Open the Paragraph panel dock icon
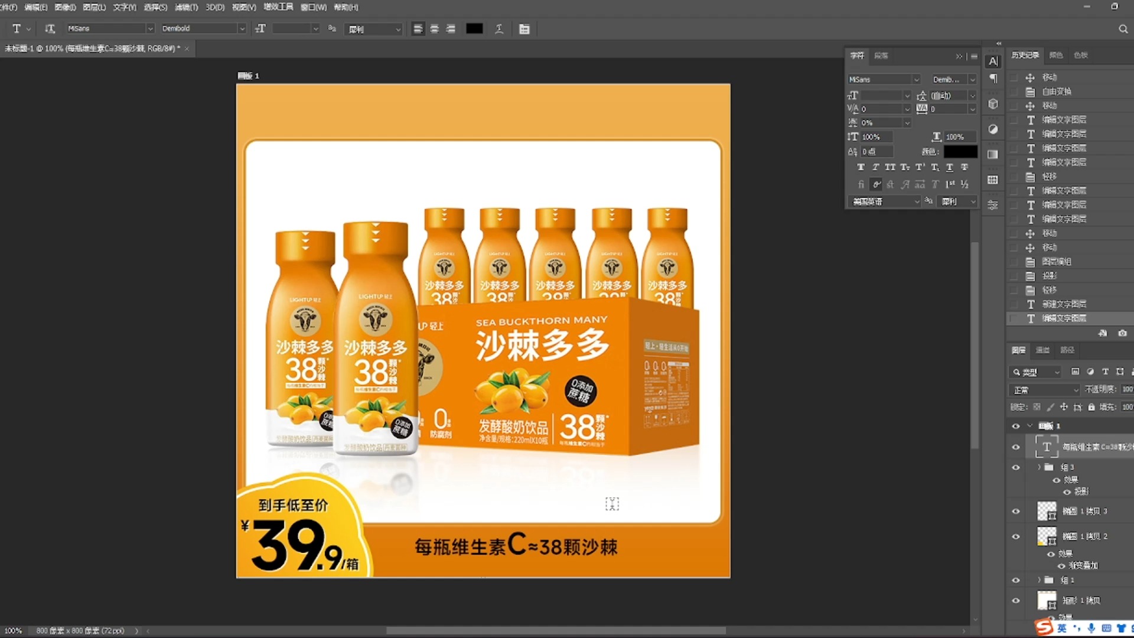The height and width of the screenshot is (638, 1134). [993, 79]
